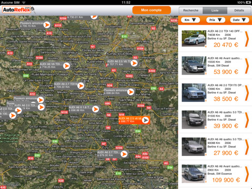Screen dimensions: 252x189
Task: Open the Km sort dropdown
Action: 191,20
